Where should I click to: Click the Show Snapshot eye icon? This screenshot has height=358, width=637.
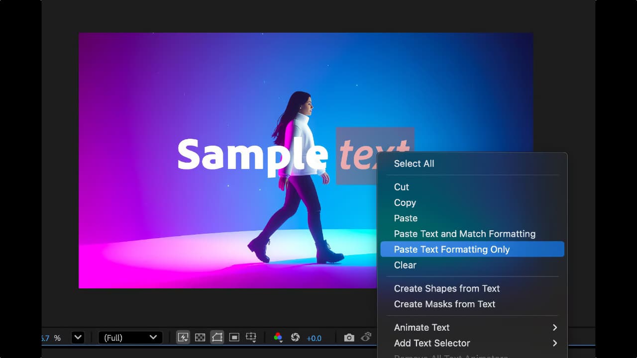pyautogui.click(x=366, y=337)
